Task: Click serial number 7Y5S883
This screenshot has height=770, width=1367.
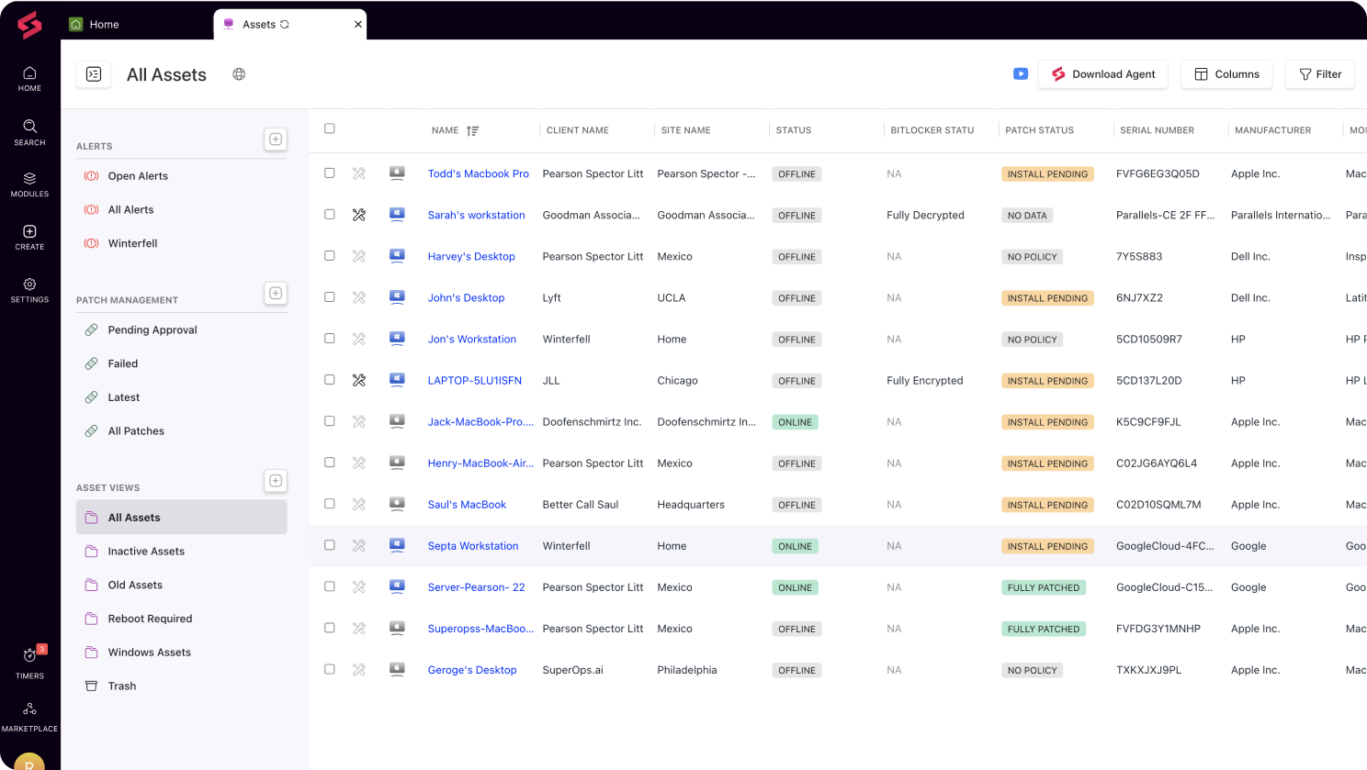Action: (x=1139, y=257)
